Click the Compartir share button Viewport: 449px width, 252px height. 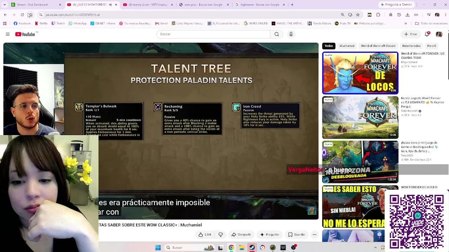[241, 234]
